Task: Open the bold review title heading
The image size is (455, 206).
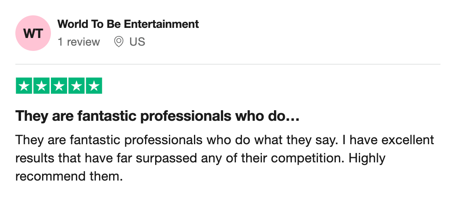Action: (157, 117)
